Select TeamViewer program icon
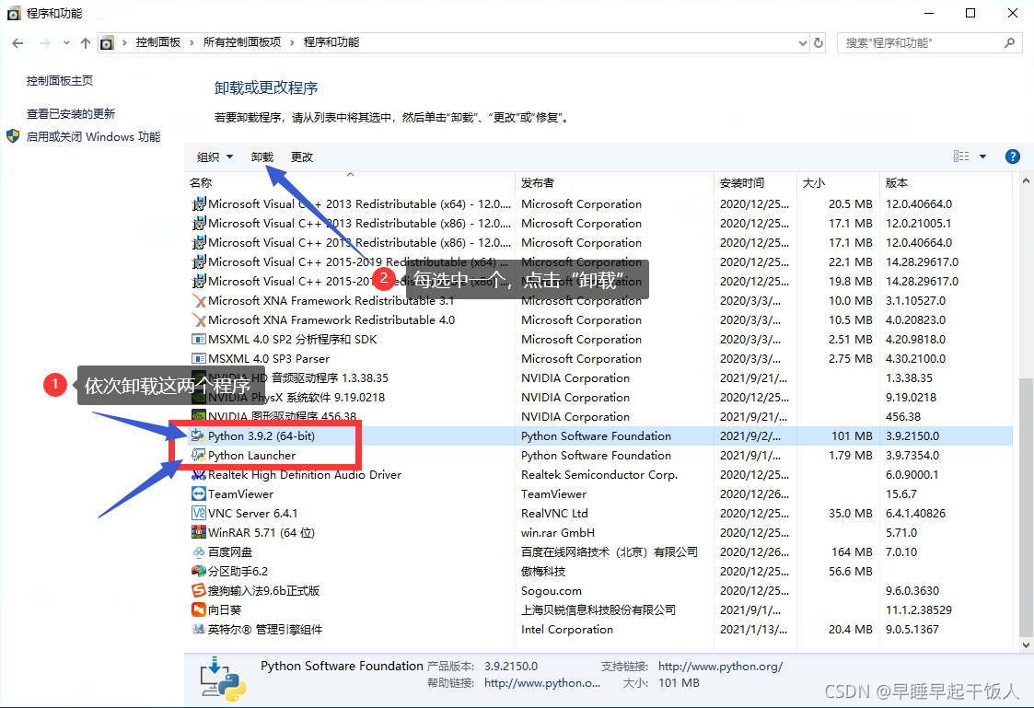The image size is (1034, 708). tap(199, 493)
